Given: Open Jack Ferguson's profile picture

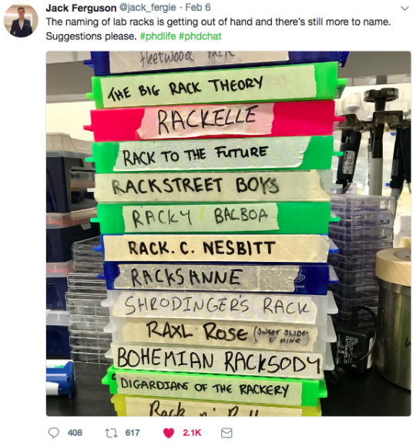Looking at the screenshot, I should (x=21, y=21).
